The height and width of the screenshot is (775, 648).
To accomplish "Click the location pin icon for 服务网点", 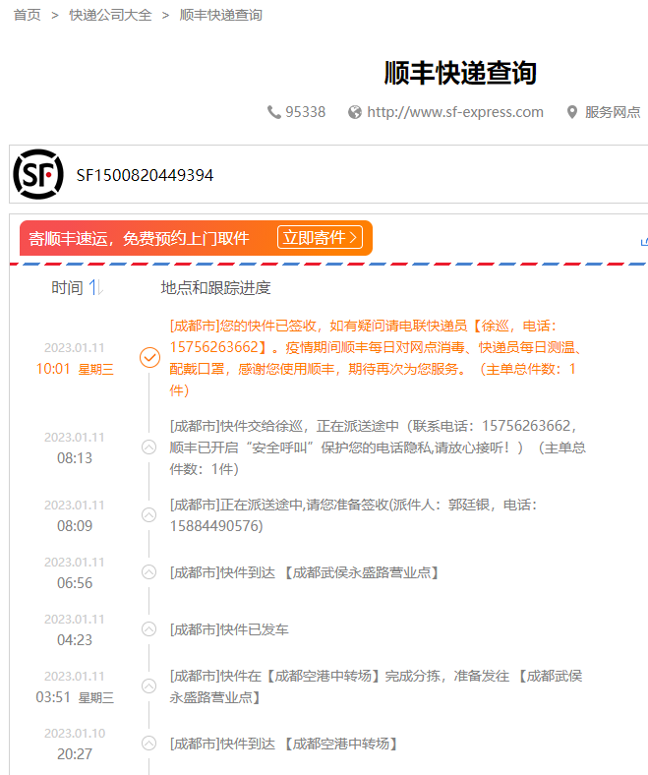I will click(x=572, y=112).
